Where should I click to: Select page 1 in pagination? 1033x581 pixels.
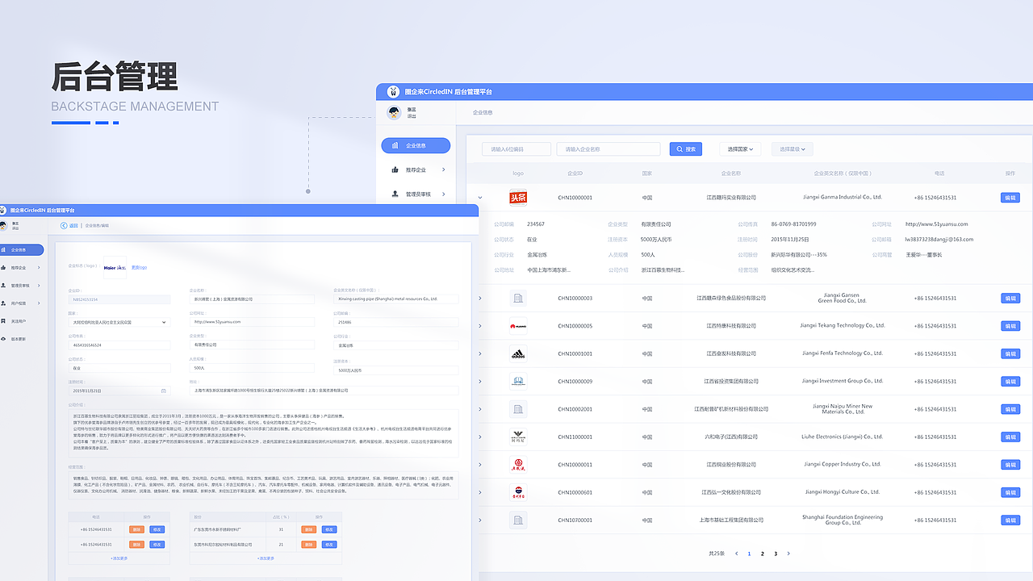coord(749,554)
